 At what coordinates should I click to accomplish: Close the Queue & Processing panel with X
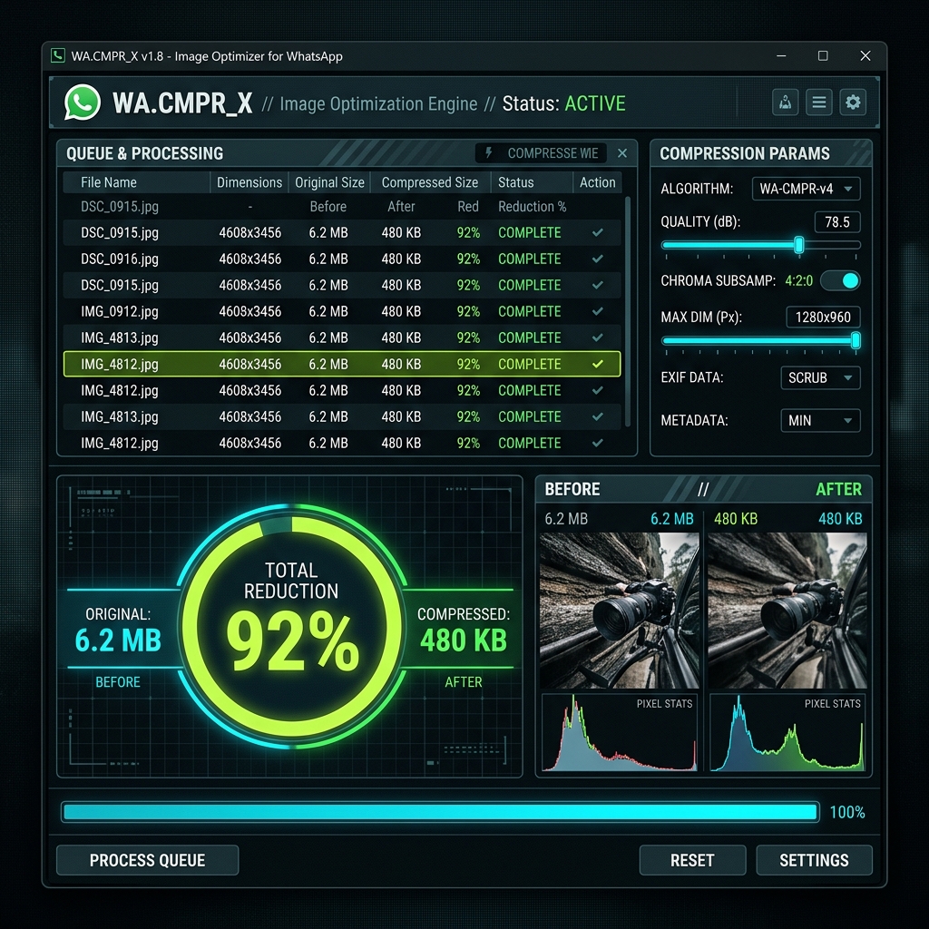pos(622,152)
